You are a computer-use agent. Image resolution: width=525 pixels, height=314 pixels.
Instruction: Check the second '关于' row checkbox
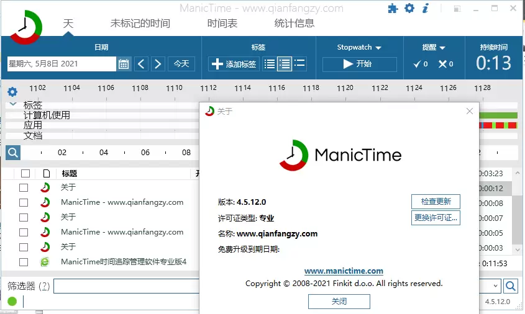pyautogui.click(x=24, y=217)
